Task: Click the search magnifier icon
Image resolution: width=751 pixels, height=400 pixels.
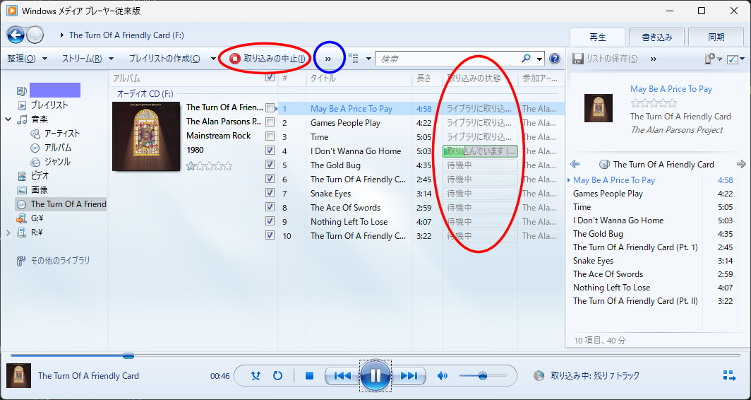Action: 527,59
